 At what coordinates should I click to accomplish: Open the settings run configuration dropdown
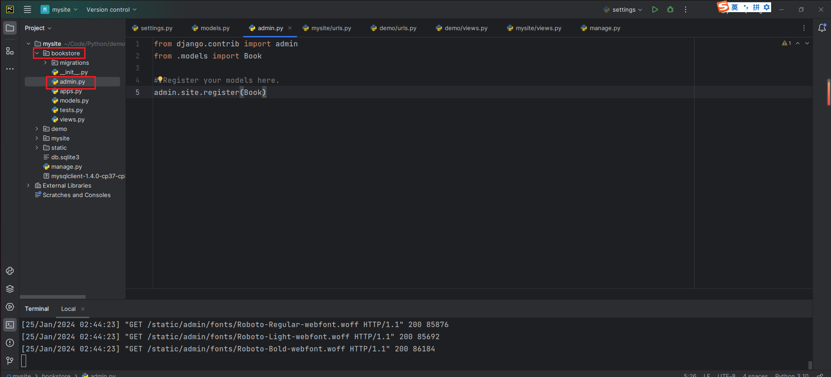coord(623,9)
